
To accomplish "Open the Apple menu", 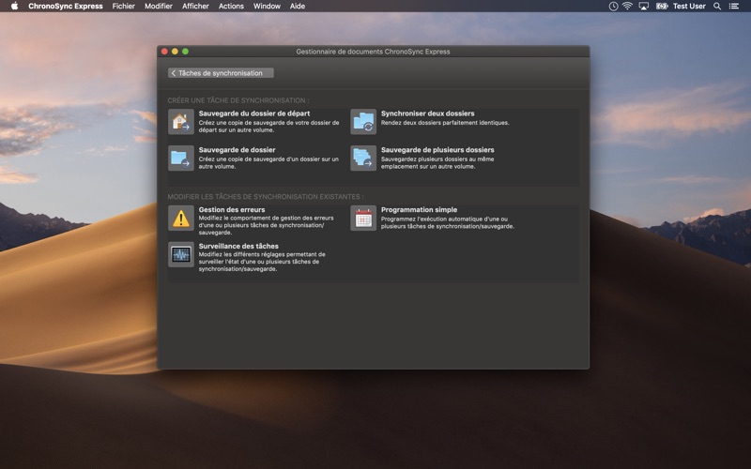I will click(x=14, y=6).
